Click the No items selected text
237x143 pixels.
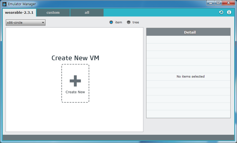191,76
